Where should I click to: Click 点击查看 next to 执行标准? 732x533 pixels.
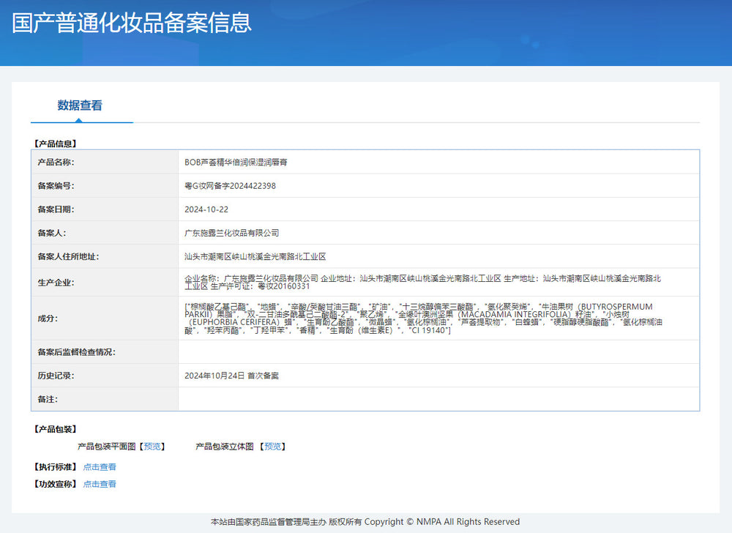(x=100, y=466)
